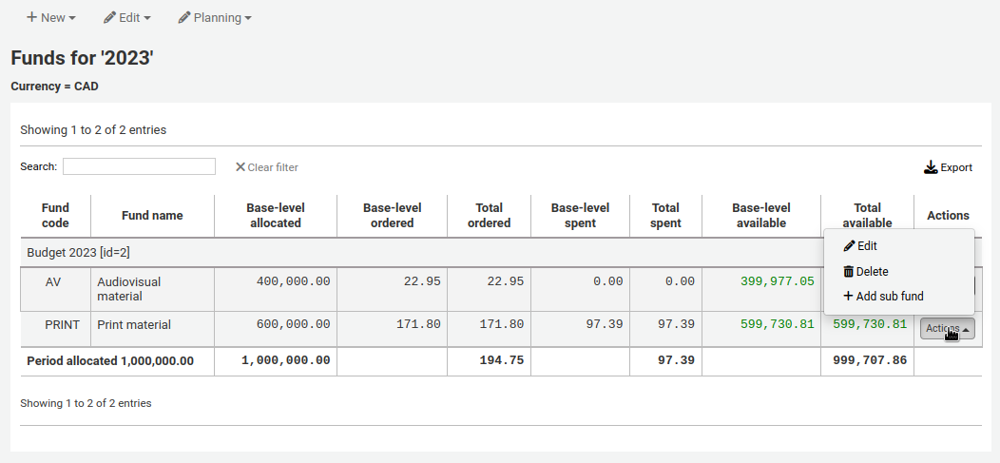Click the pencil icon beside Edit menu item
This screenshot has width=1000, height=463.
pyautogui.click(x=849, y=246)
